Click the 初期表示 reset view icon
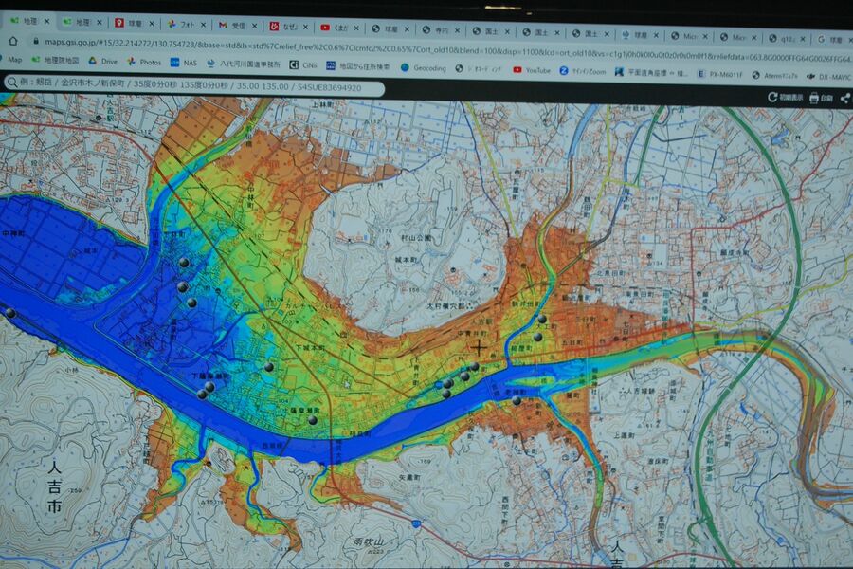Screen dimensions: 853x569 point(771,98)
